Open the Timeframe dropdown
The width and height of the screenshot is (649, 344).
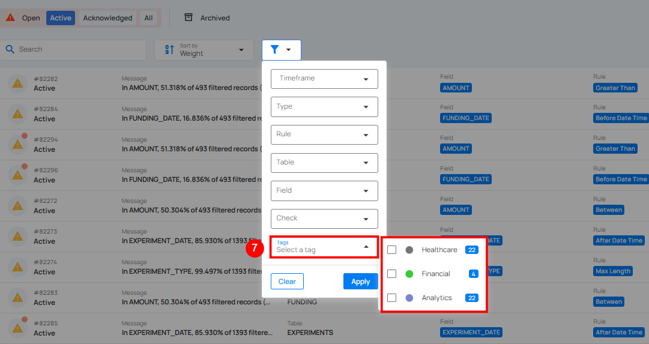pyautogui.click(x=324, y=79)
